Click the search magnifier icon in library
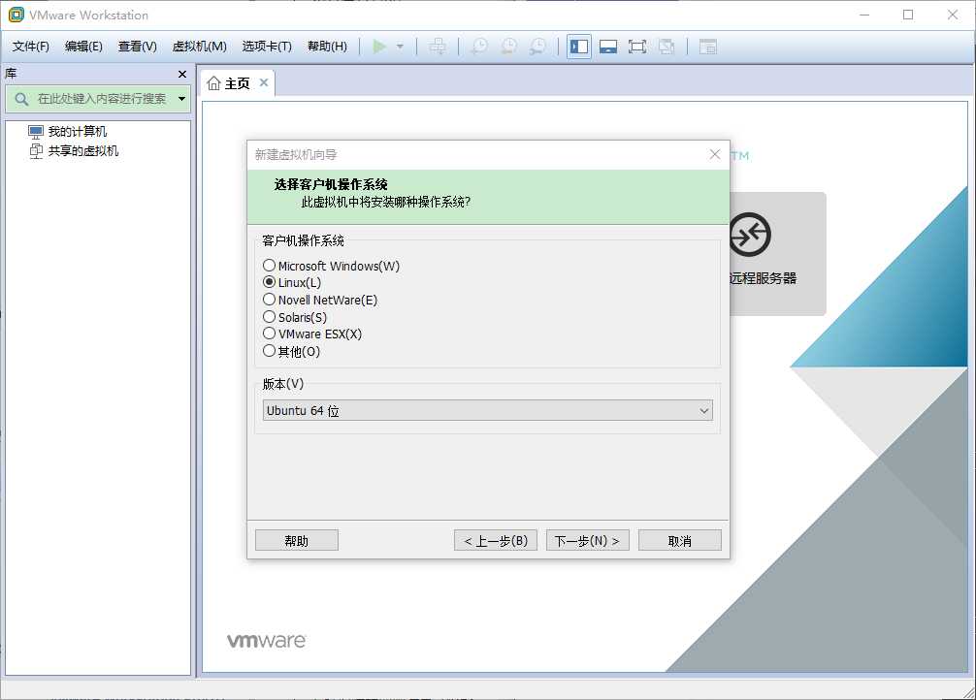The image size is (976, 700). tap(21, 99)
